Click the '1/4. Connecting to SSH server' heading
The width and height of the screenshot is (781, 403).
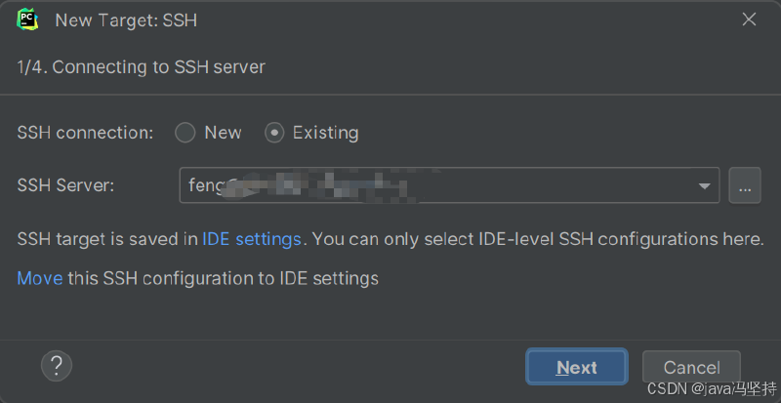141,67
